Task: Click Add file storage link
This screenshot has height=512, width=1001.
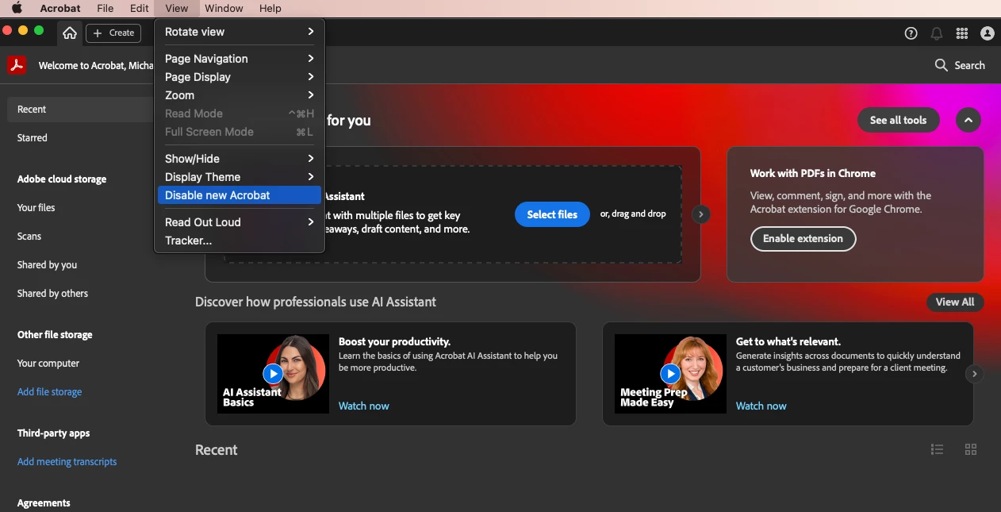Action: 49,391
